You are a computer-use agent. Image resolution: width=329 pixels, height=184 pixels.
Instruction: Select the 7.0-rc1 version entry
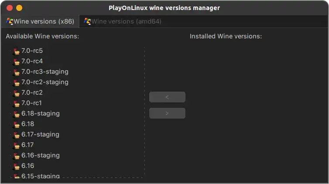tap(31, 103)
